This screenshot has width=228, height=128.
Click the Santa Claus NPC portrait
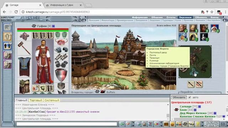click(215, 28)
